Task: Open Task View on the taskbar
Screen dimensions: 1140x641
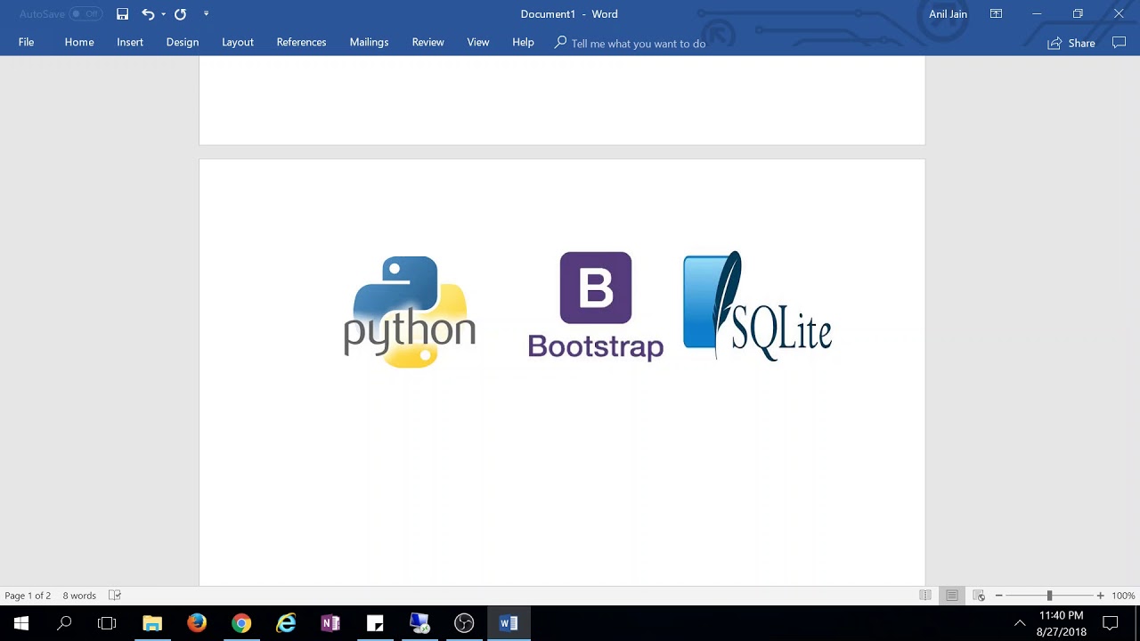Action: coord(107,623)
